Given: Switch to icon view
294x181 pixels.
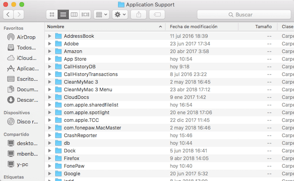Looking at the screenshot, I should (x=52, y=14).
